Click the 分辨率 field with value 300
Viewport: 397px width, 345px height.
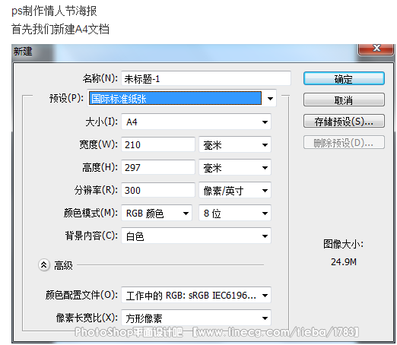click(158, 190)
